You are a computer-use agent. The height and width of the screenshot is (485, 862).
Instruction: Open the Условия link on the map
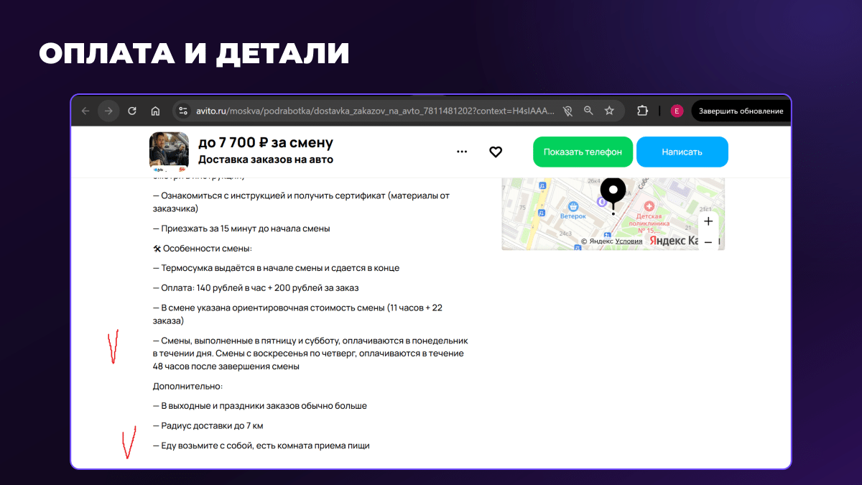point(629,241)
